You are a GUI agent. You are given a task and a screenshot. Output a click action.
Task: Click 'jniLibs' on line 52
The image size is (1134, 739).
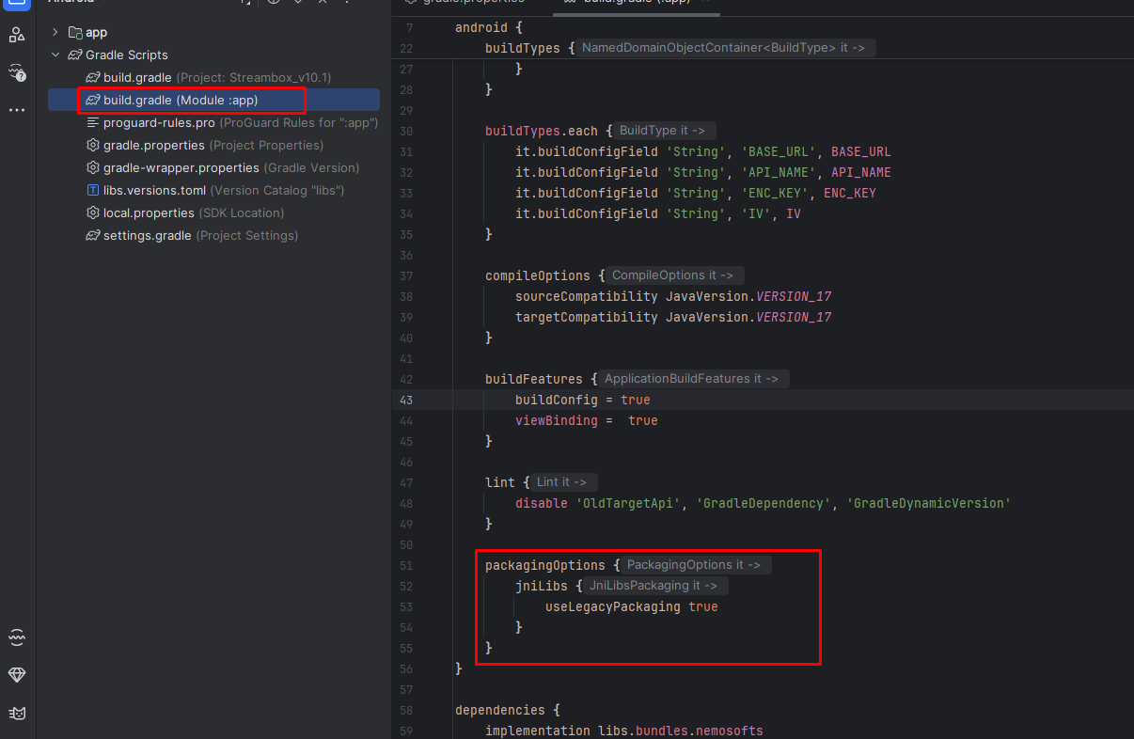pyautogui.click(x=542, y=586)
